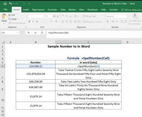Select column C header

click(88, 42)
